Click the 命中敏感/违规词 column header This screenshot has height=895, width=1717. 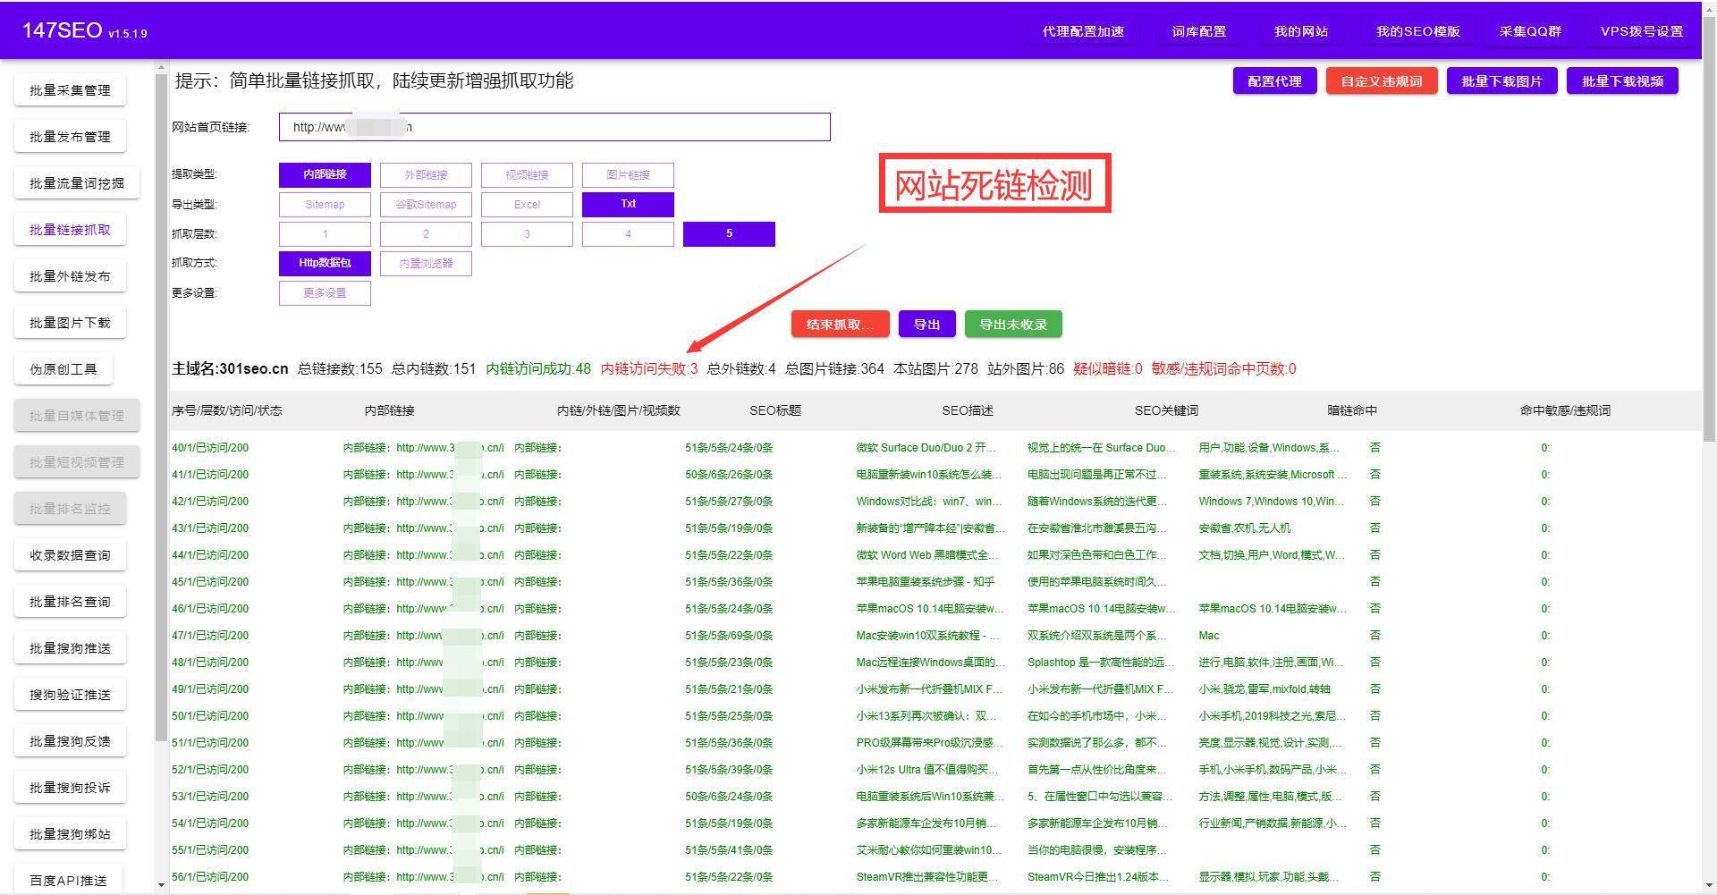(1565, 410)
